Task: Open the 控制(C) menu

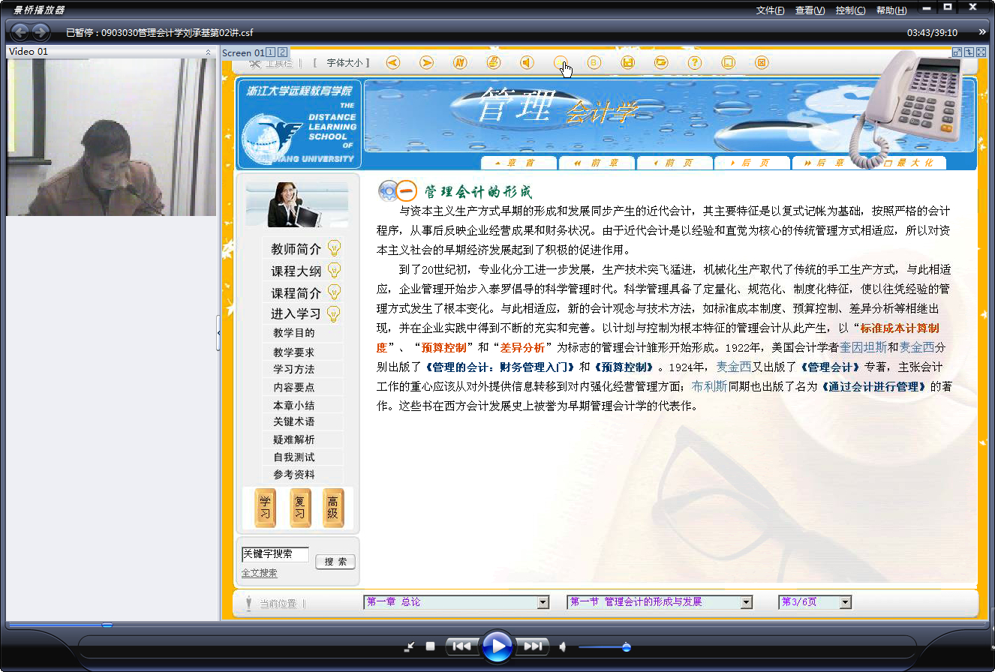Action: coord(850,10)
